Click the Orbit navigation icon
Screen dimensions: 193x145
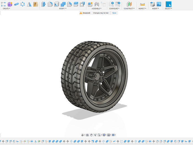point(82,135)
